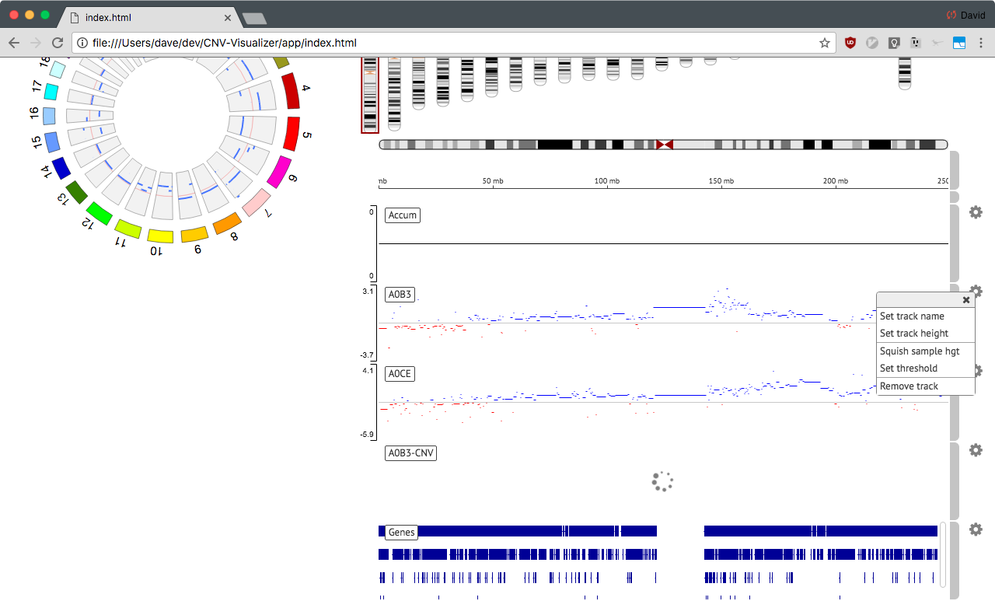Open settings gear for A0B3-CNV track
This screenshot has width=995, height=601.
point(976,450)
